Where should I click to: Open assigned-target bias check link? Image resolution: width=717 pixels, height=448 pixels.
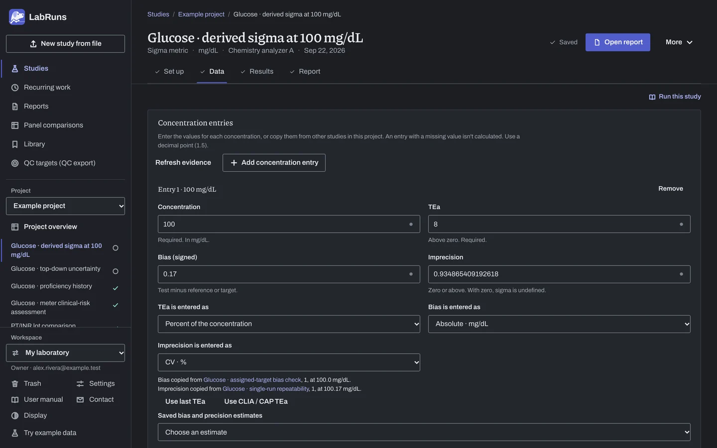pos(252,380)
